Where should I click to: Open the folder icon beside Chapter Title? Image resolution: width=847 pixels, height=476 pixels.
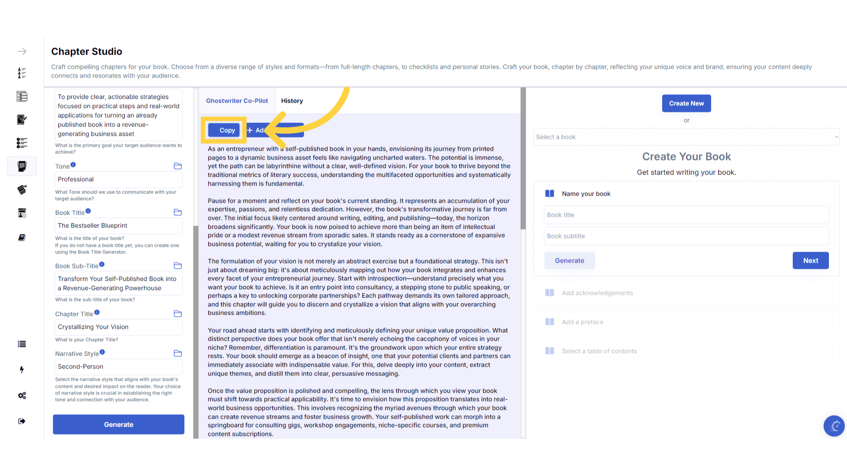178,314
